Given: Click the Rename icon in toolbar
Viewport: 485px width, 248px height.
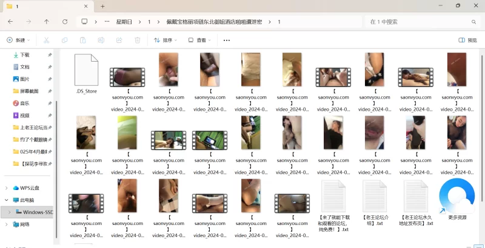Looking at the screenshot, I should pos(101,40).
